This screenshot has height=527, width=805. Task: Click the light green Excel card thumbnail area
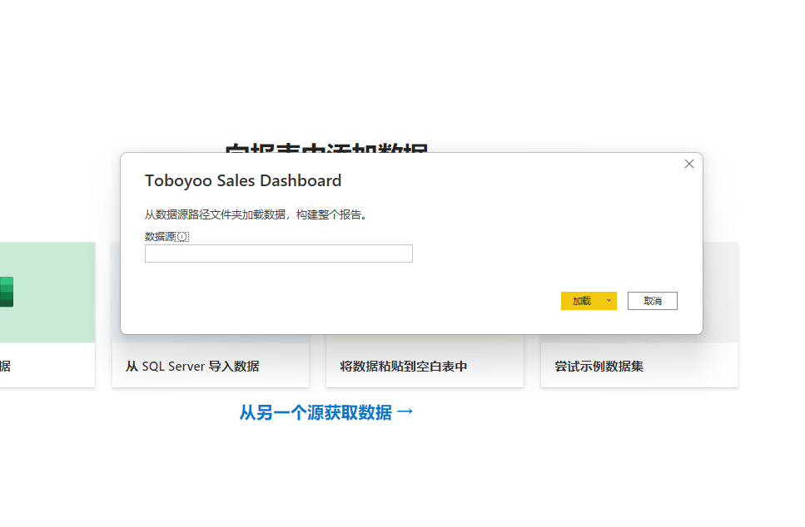[x=47, y=293]
